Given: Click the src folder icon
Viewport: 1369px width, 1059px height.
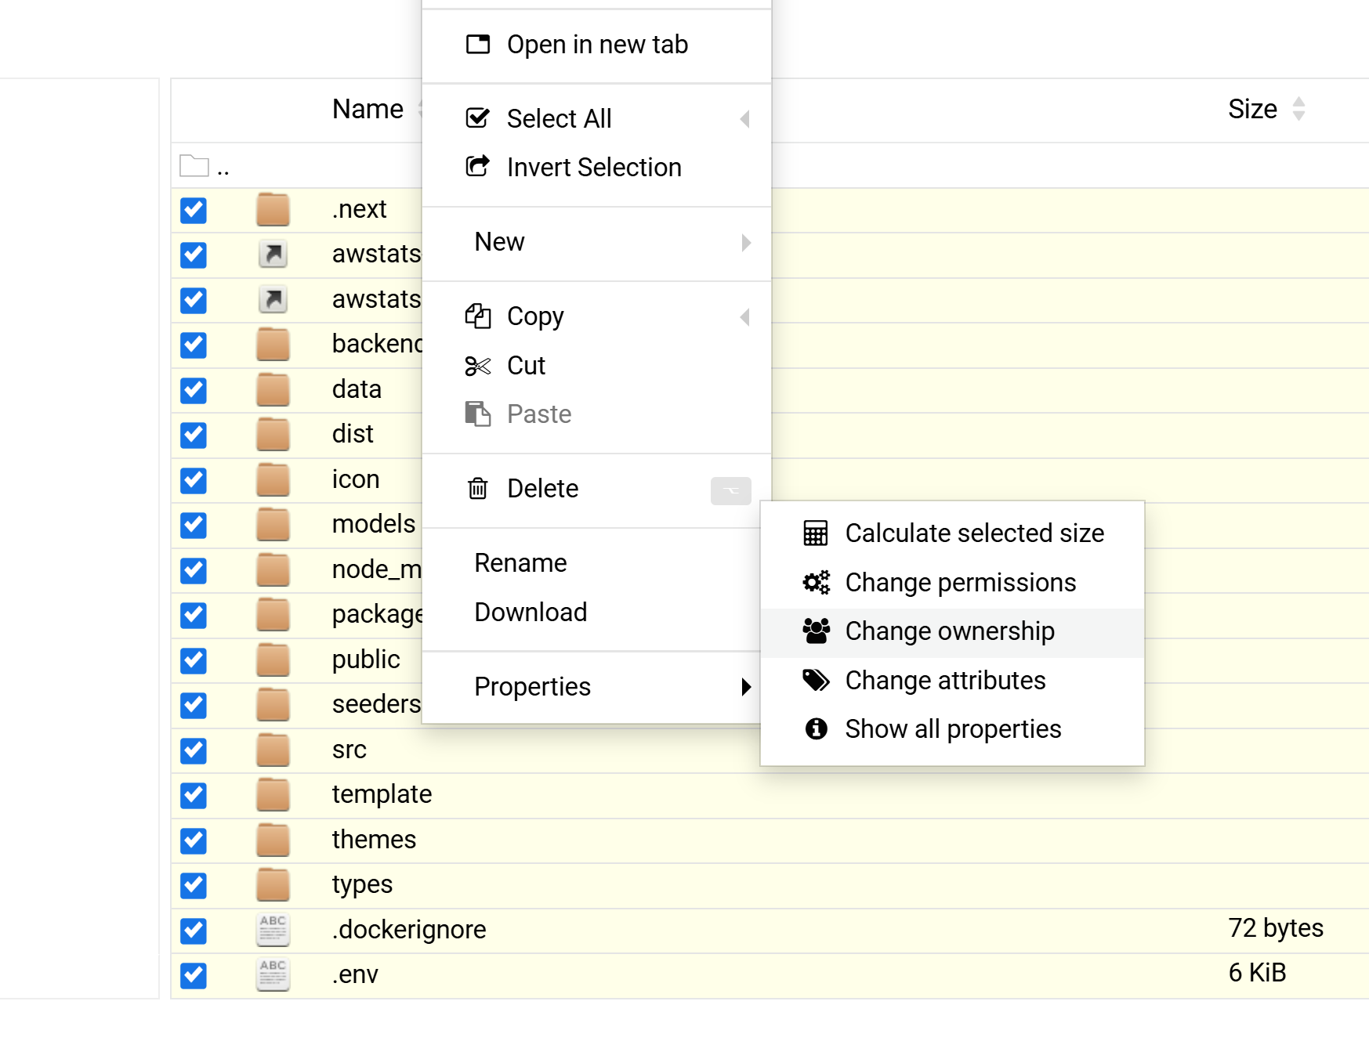Looking at the screenshot, I should click(x=273, y=750).
